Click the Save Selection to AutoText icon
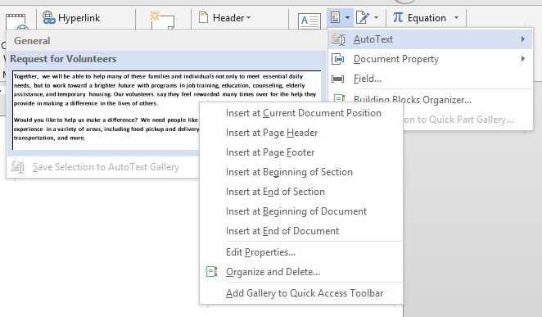This screenshot has width=542, height=317. click(x=17, y=167)
